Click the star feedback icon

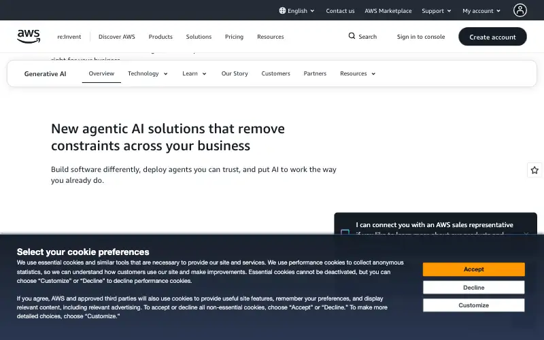[x=534, y=170]
